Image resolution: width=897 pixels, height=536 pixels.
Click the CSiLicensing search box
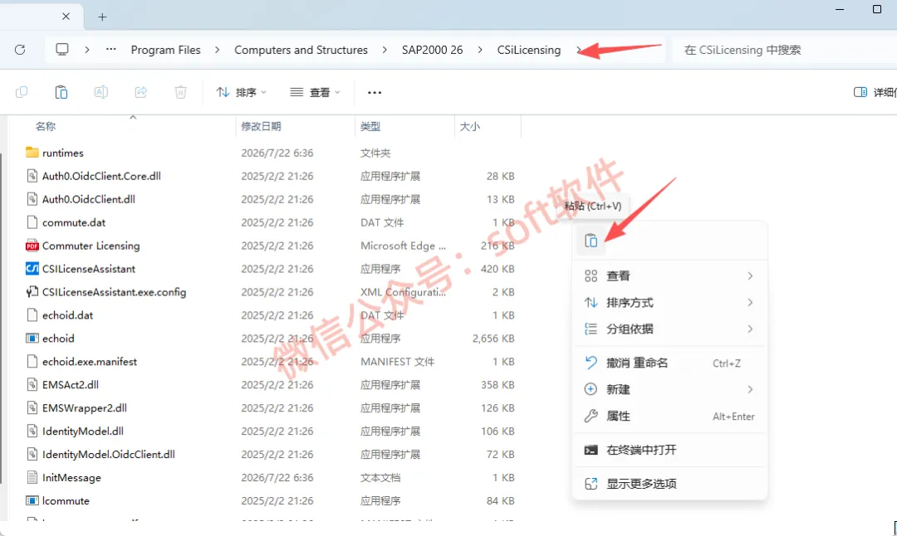pyautogui.click(x=784, y=50)
